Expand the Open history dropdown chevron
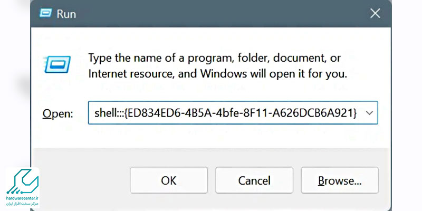 point(370,113)
